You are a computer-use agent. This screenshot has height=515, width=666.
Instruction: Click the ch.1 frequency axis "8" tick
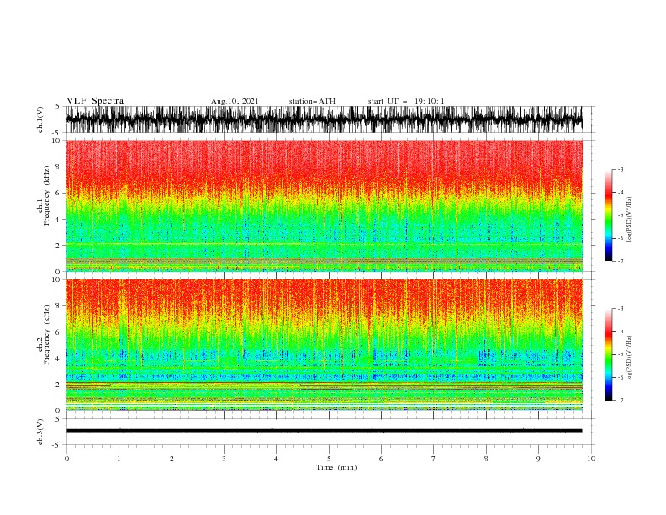[58, 167]
